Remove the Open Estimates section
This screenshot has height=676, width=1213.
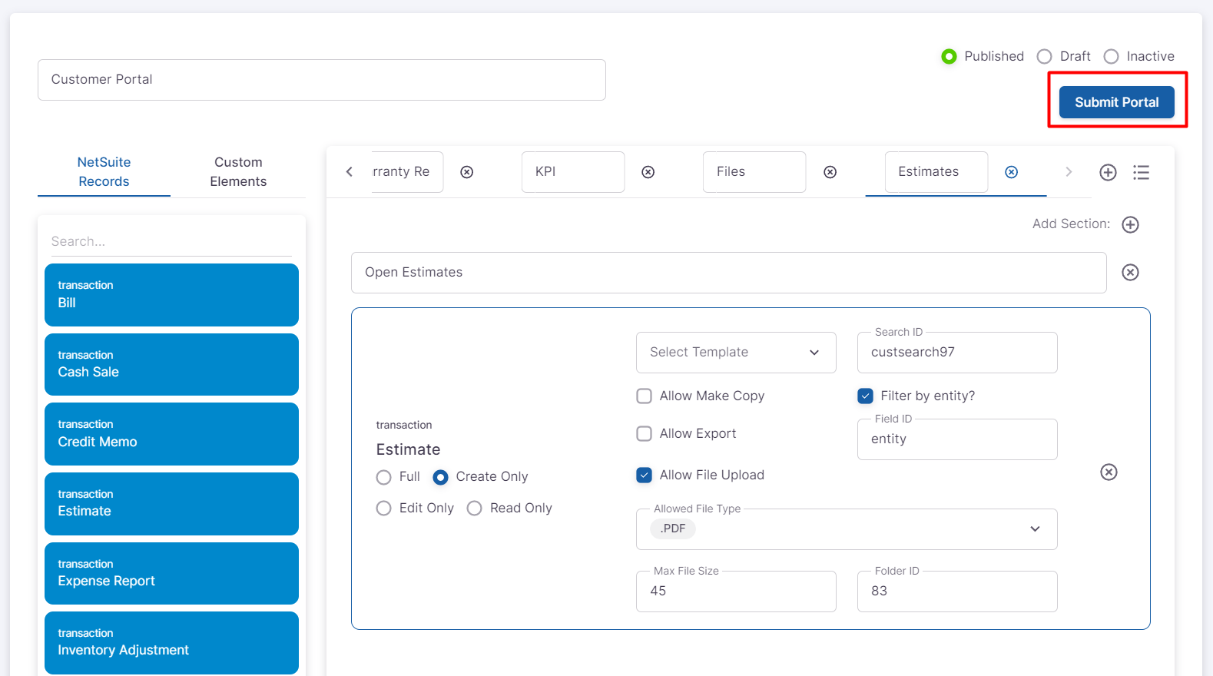[1130, 273]
